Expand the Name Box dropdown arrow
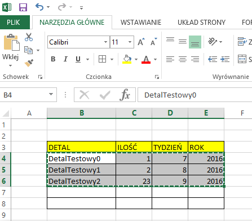Image resolution: width=252 pixels, height=221 pixels. pyautogui.click(x=51, y=94)
